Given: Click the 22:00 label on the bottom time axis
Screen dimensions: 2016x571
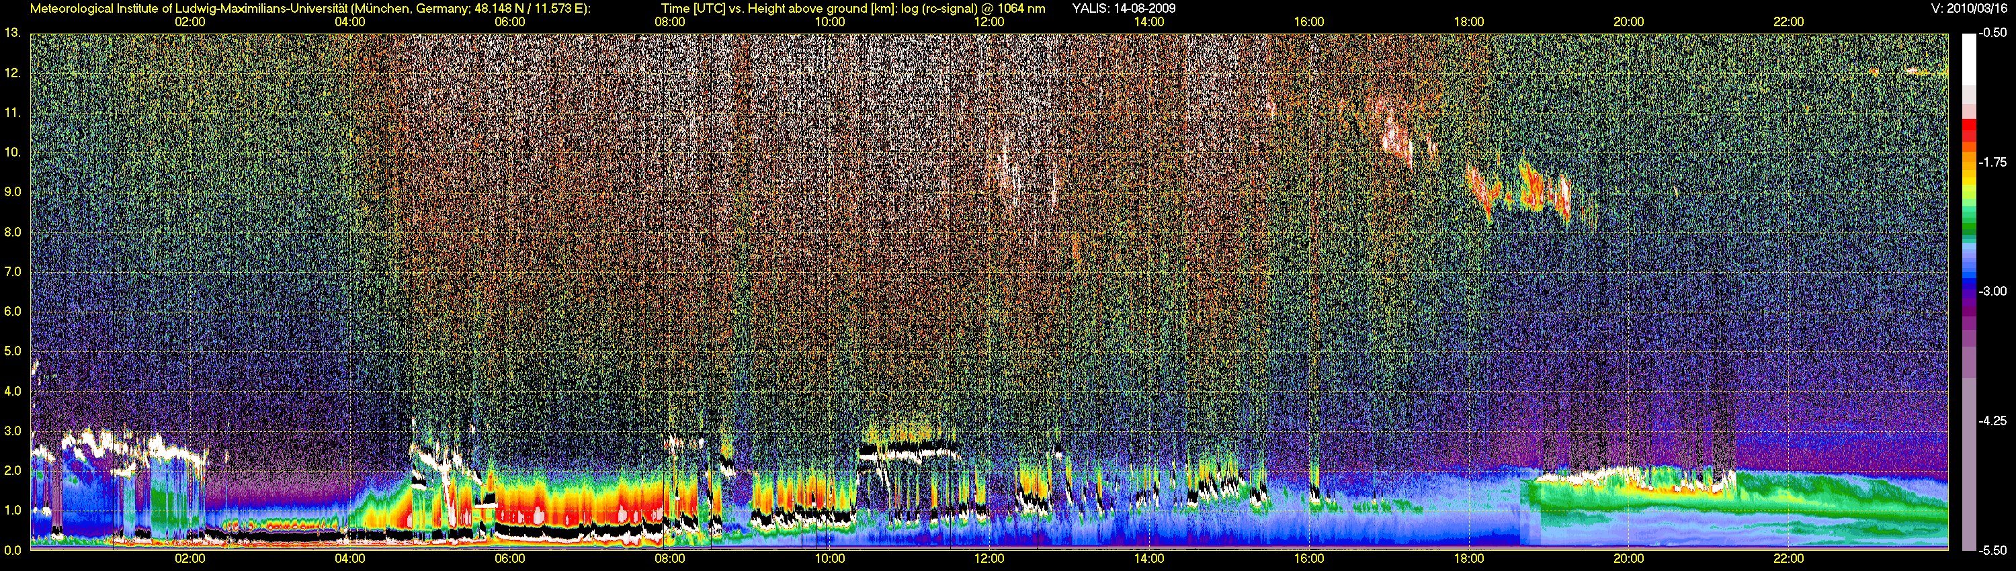Looking at the screenshot, I should point(1788,558).
